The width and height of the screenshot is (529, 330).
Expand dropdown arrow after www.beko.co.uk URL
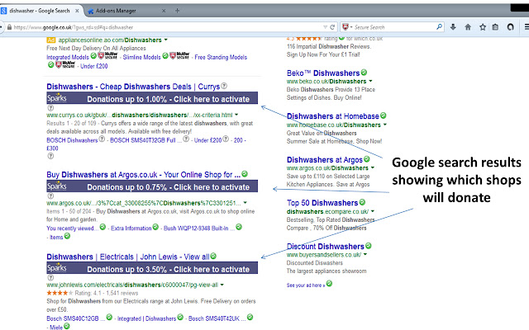pos(370,81)
